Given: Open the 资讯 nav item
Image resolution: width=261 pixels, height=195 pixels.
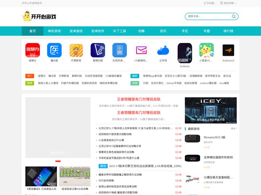Looking at the screenshot, I should click(x=163, y=31).
